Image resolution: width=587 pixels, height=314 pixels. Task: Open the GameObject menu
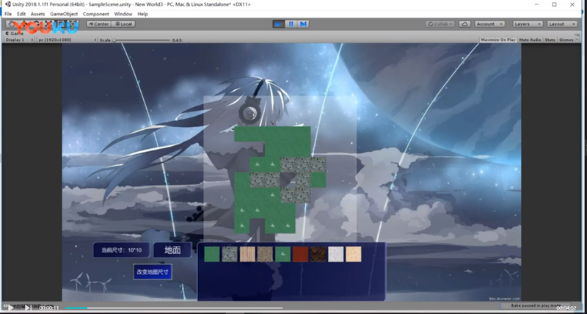pyautogui.click(x=64, y=14)
